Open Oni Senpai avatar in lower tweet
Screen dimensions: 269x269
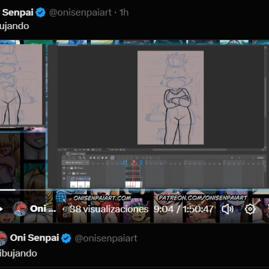(3, 238)
